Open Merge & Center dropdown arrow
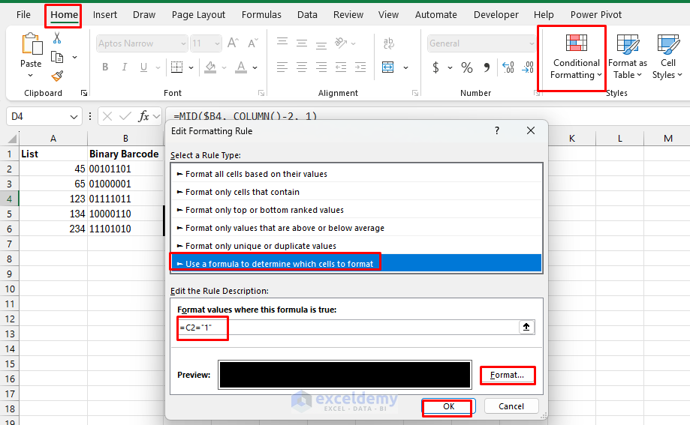 [405, 67]
